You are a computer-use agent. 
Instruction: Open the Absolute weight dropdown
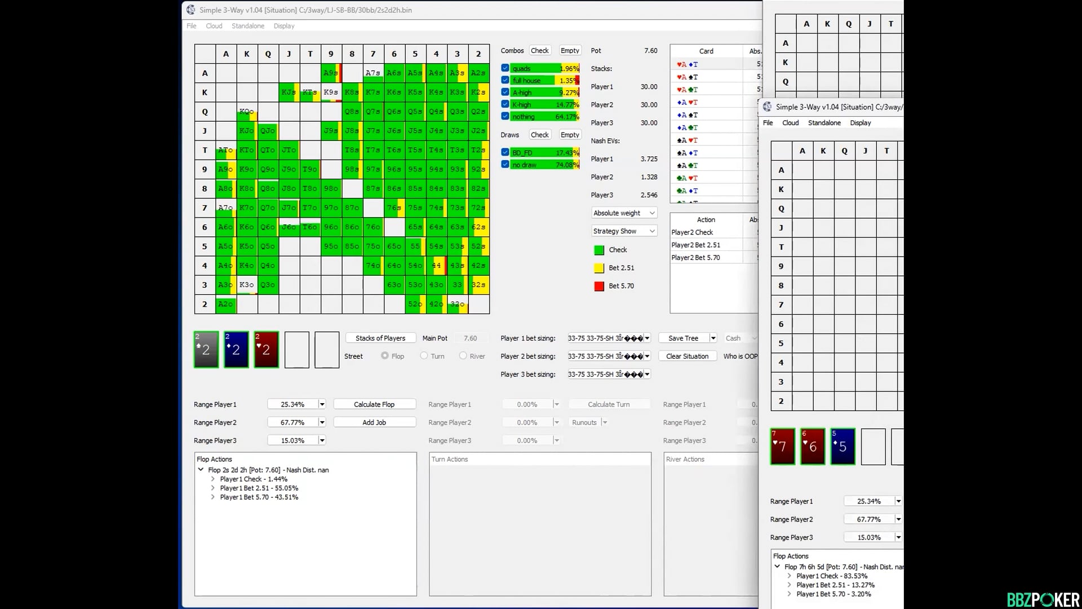pyautogui.click(x=624, y=213)
